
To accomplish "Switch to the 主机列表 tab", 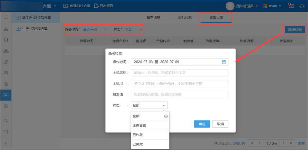I will pos(185,17).
